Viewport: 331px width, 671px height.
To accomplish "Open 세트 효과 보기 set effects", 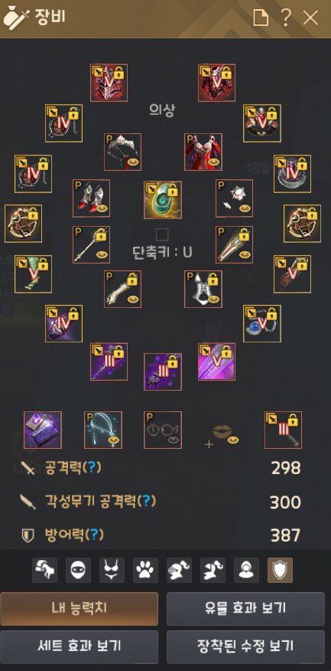I will 79,646.
